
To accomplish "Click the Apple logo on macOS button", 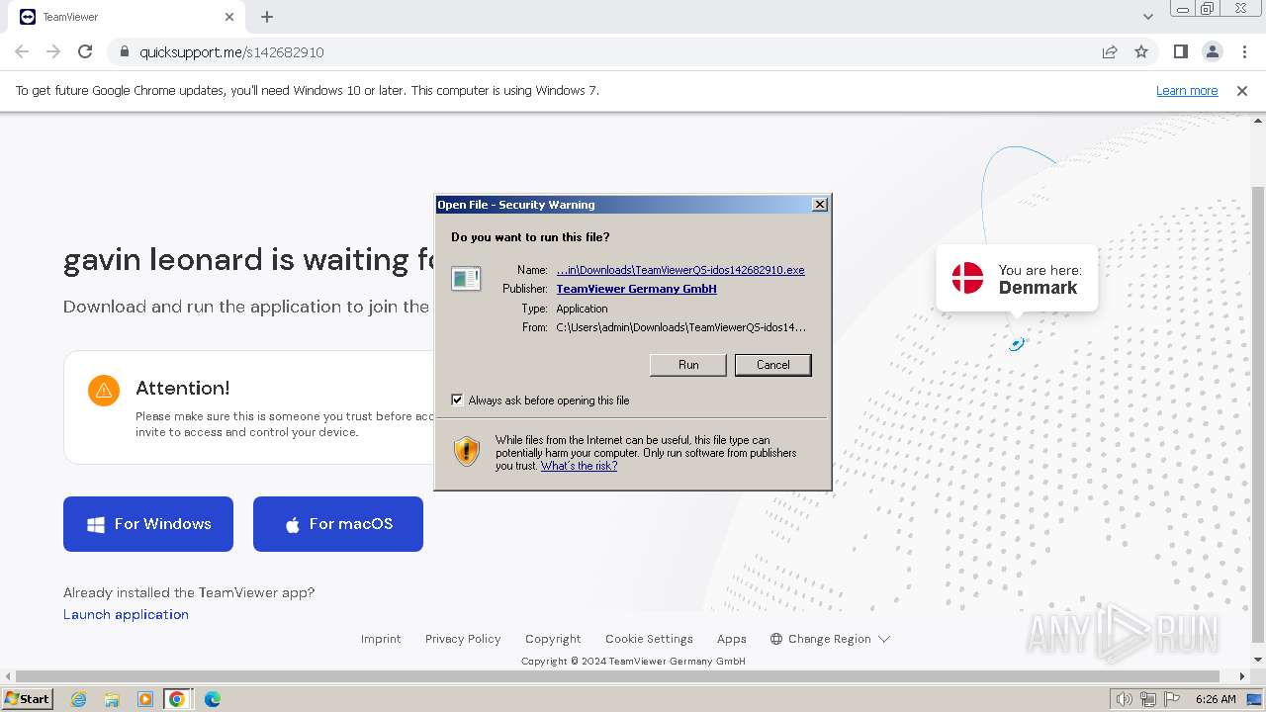I will tap(293, 524).
